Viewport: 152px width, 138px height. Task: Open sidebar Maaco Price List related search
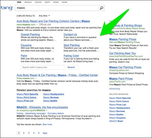118,105
